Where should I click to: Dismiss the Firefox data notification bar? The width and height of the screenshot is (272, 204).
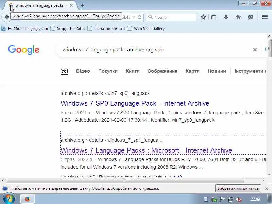(x=267, y=189)
